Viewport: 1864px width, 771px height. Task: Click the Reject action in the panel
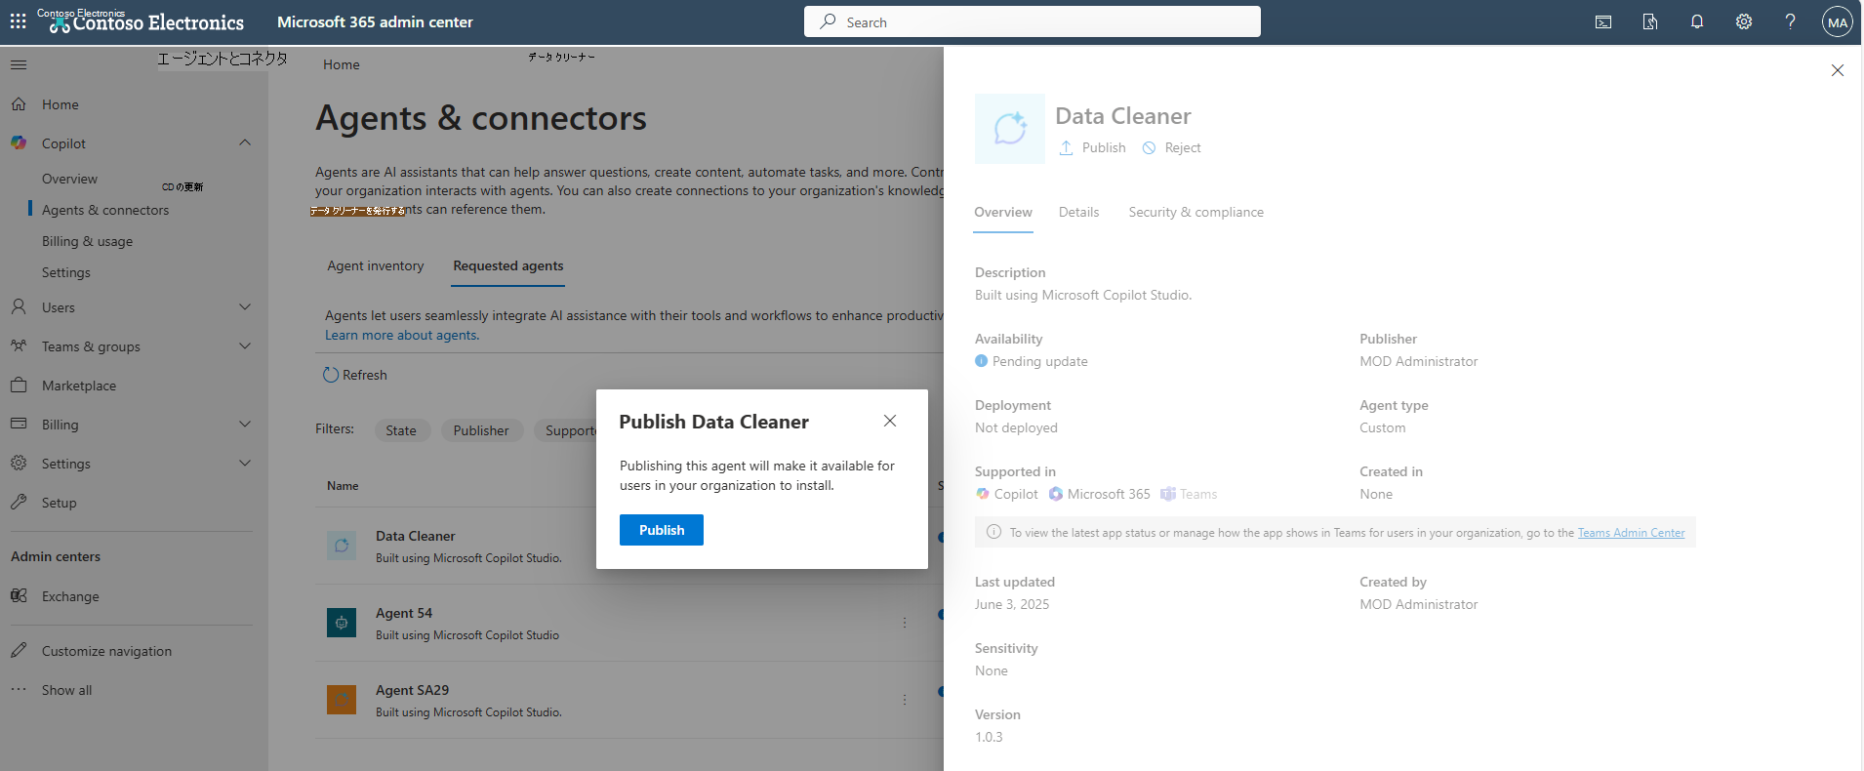1171,147
